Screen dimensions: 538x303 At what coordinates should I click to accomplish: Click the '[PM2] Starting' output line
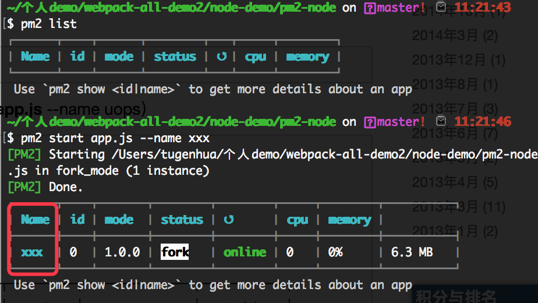pyautogui.click(x=272, y=154)
